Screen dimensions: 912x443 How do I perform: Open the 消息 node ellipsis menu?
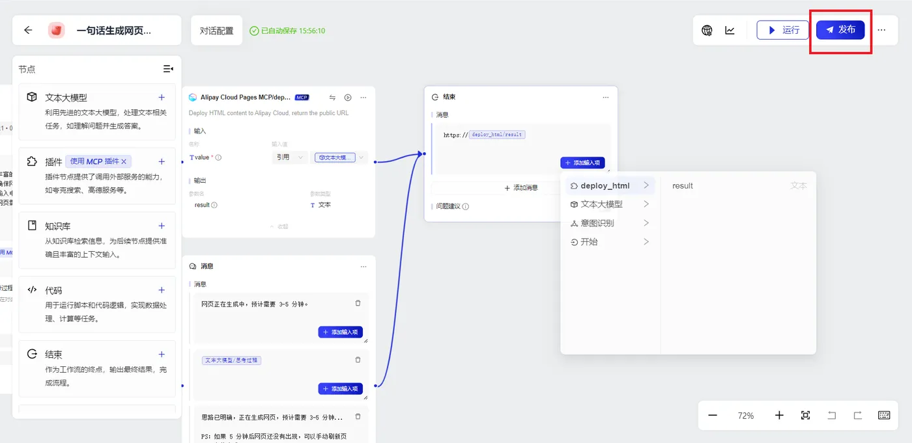coord(363,266)
